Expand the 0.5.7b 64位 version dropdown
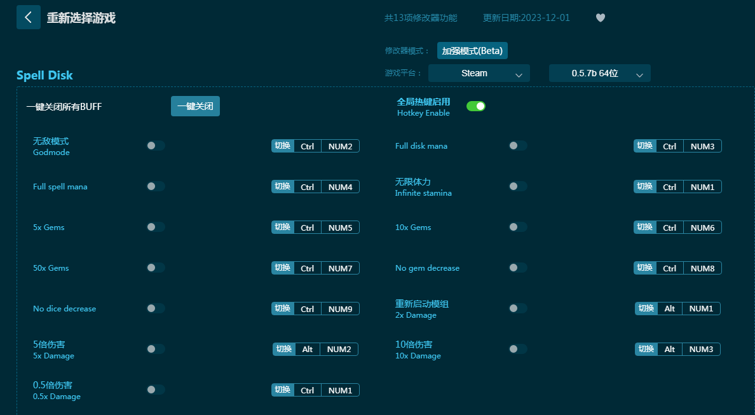This screenshot has width=755, height=415. [x=599, y=73]
